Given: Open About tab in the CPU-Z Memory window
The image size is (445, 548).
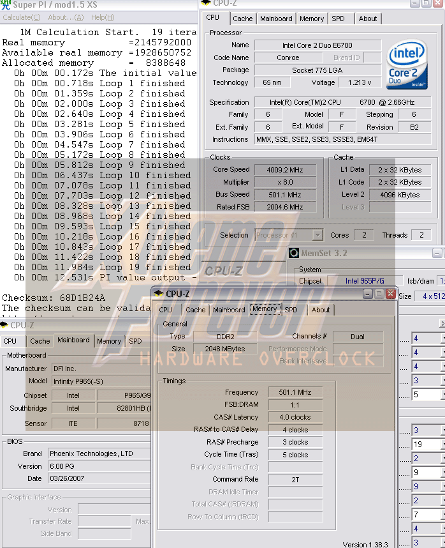Looking at the screenshot, I should click(321, 310).
